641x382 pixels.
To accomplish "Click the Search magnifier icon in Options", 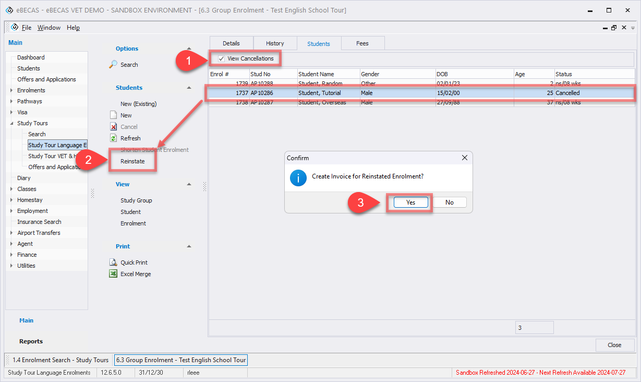I will tap(113, 65).
